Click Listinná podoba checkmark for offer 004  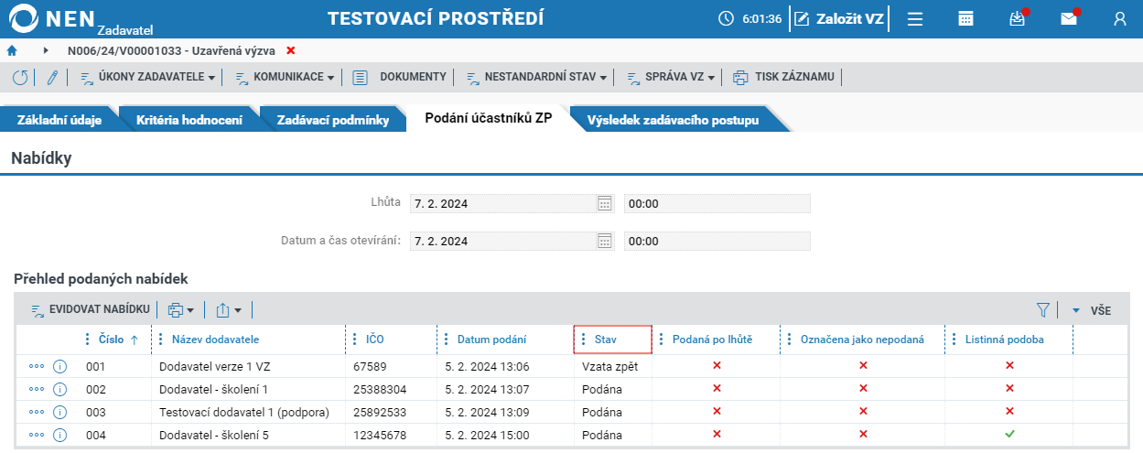1009,434
